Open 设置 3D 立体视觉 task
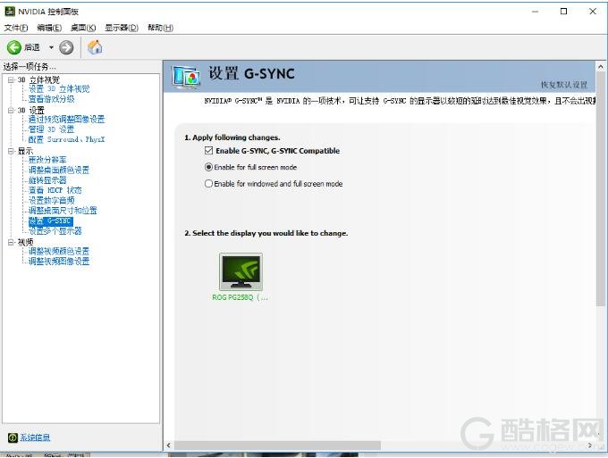Screen dimensions: 608x458 [59, 89]
